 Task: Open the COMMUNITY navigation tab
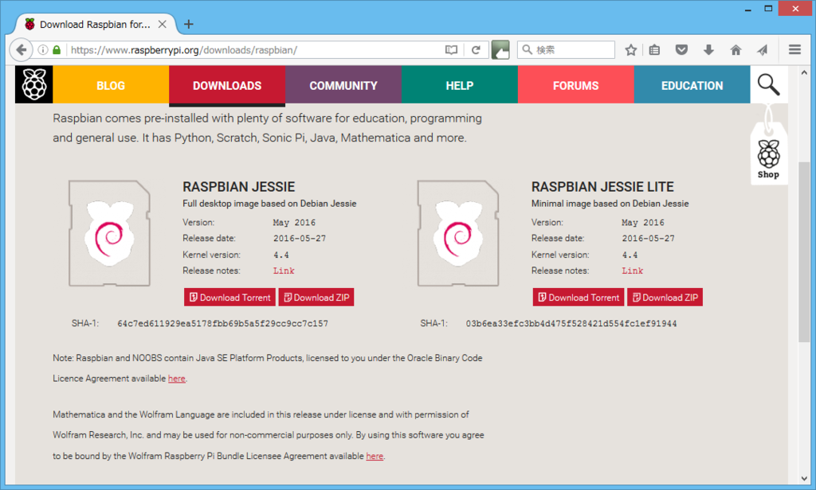(343, 84)
